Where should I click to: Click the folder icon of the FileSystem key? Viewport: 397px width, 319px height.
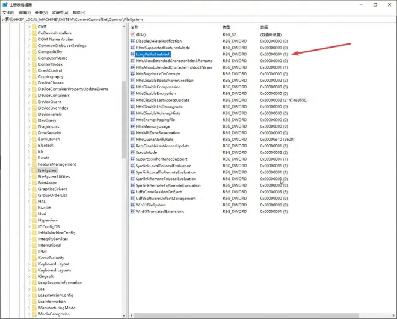point(34,170)
